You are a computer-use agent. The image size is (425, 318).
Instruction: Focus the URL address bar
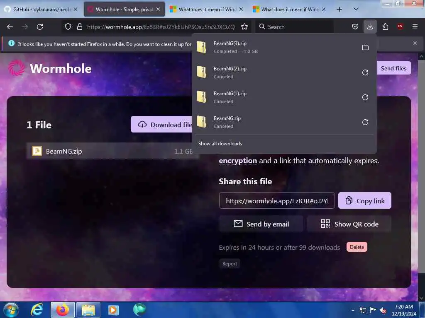click(161, 27)
